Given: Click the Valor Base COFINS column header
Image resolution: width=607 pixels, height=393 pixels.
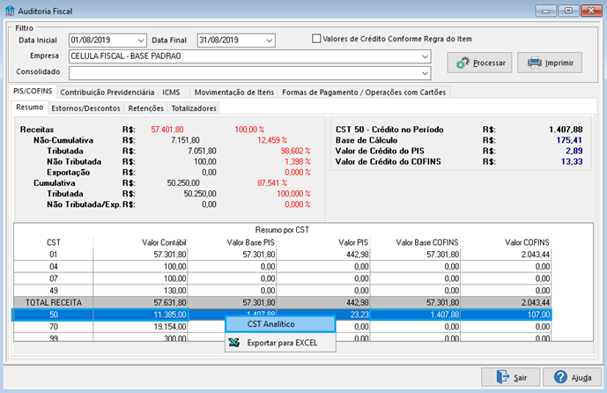Looking at the screenshot, I should point(427,242).
